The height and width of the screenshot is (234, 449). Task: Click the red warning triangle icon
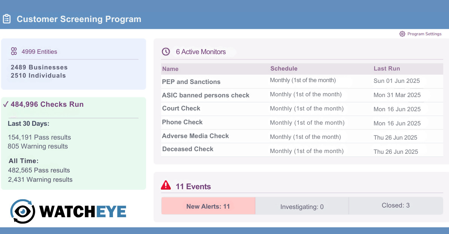tap(166, 185)
